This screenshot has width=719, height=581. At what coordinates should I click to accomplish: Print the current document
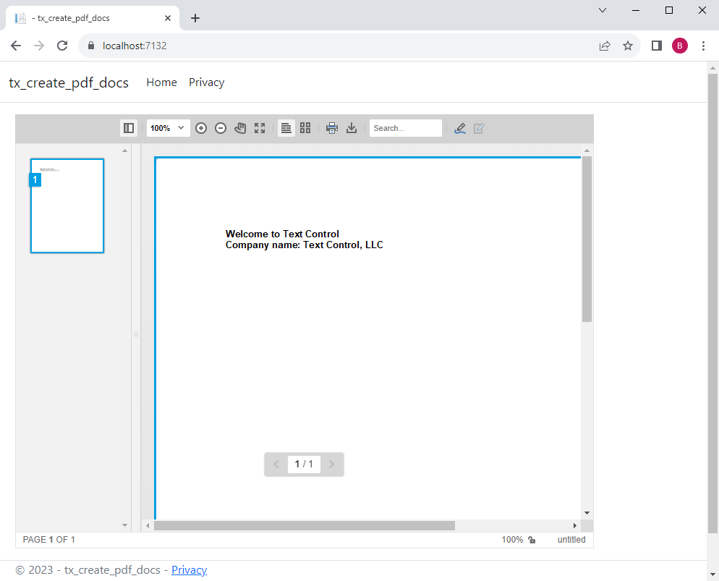[332, 127]
